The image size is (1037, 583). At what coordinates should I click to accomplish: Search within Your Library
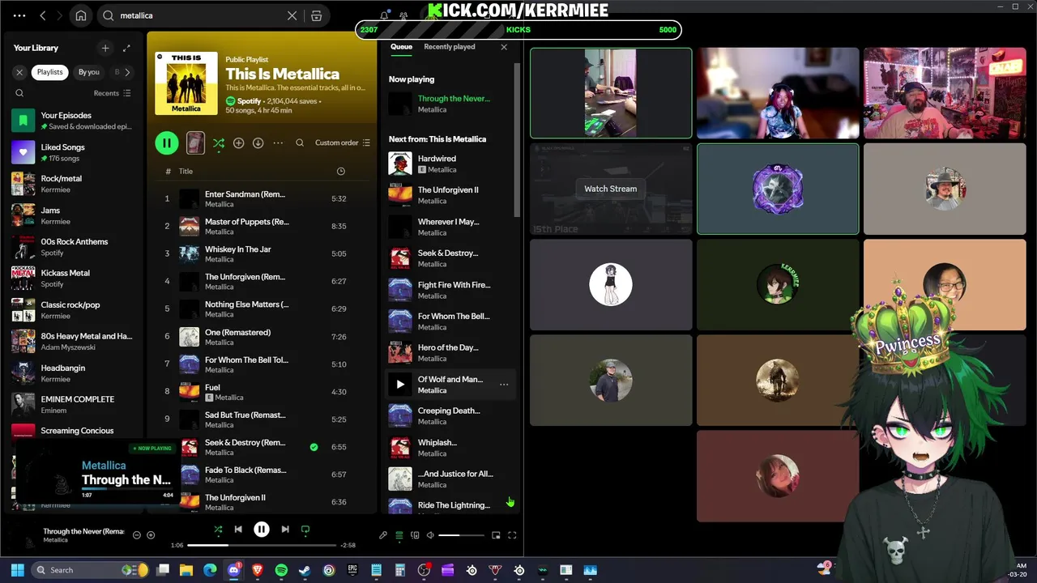point(19,93)
